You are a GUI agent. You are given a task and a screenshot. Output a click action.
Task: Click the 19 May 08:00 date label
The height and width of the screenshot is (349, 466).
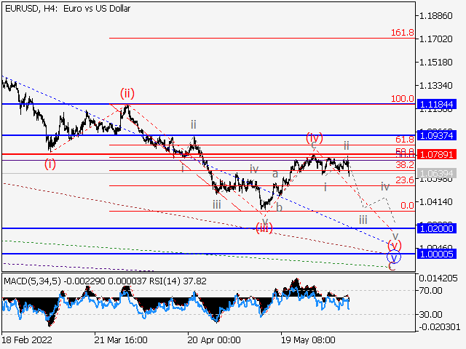click(308, 340)
